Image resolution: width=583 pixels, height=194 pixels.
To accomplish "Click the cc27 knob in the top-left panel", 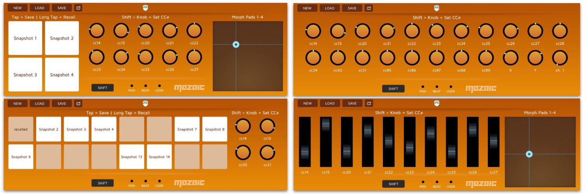I will point(194,57).
